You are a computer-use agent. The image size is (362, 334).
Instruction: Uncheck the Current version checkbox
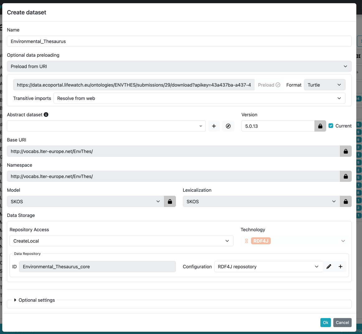331,126
